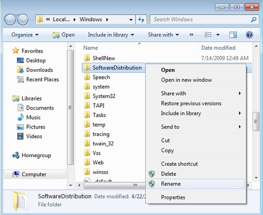Open Downloads in the navigation pane

(x=35, y=70)
